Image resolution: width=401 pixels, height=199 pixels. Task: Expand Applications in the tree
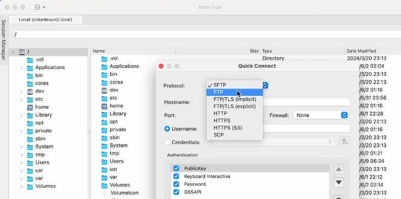click(x=21, y=68)
